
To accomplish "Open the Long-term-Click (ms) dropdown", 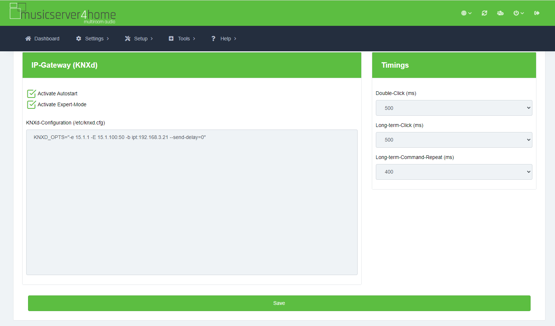I will coord(454,140).
